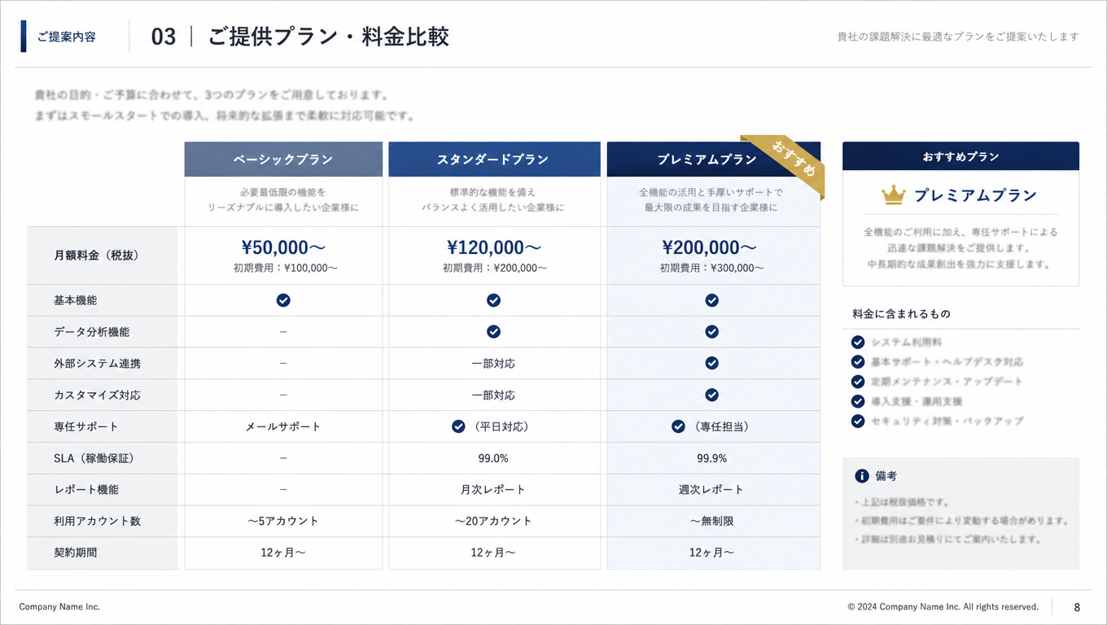Click the レポート機能 row label
Image resolution: width=1107 pixels, height=625 pixels.
[x=86, y=489]
